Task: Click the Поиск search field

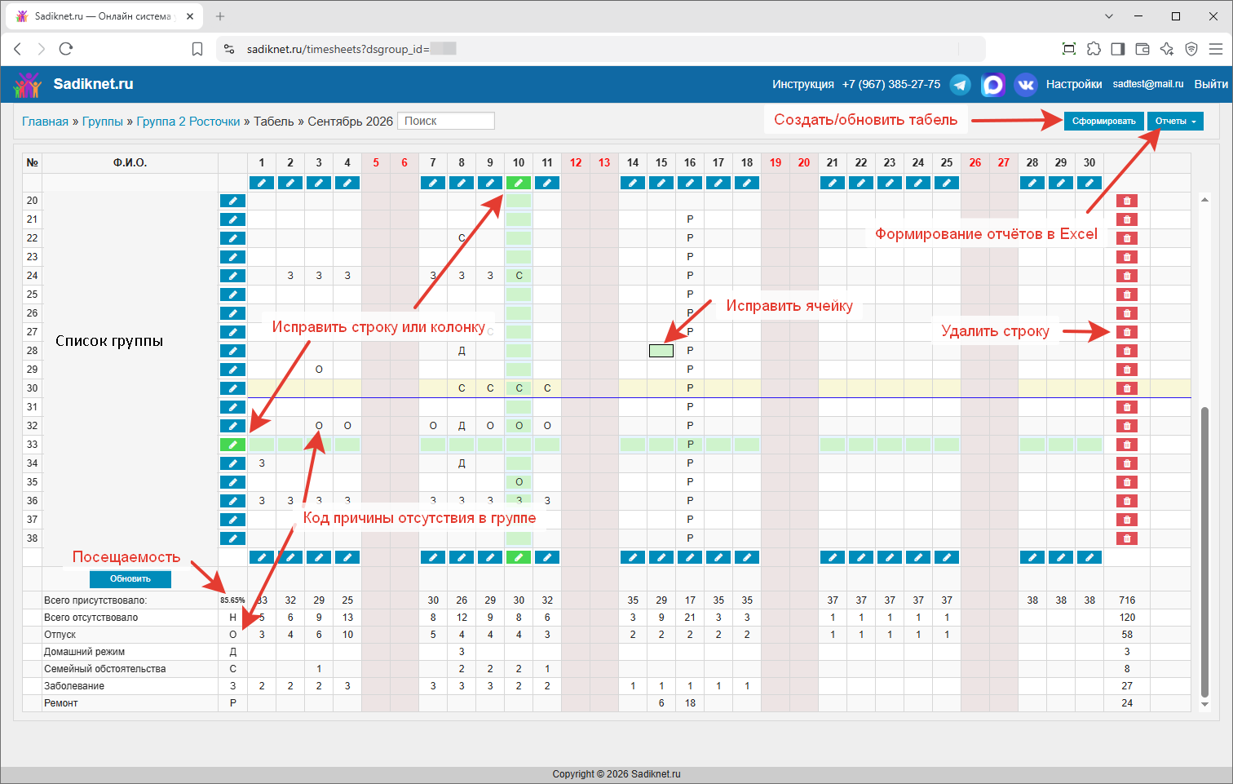Action: pos(446,121)
